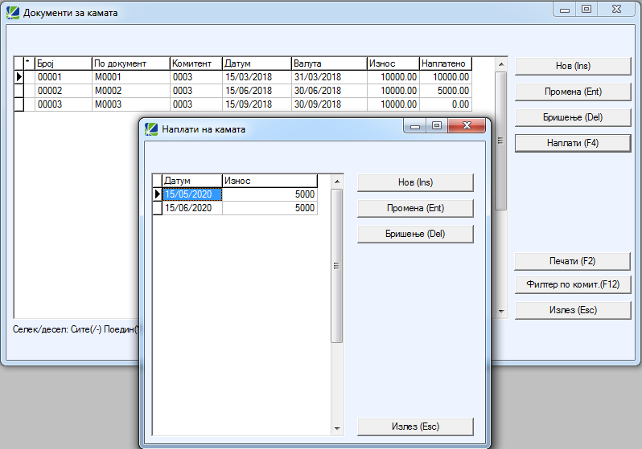Click app icon in Документи за камата title bar
The height and width of the screenshot is (449, 642).
[x=13, y=13]
